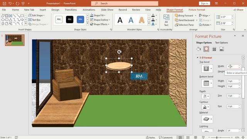Image resolution: width=247 pixels, height=139 pixels.
Task: Open Shape Fill dropdown
Action: (98, 15)
